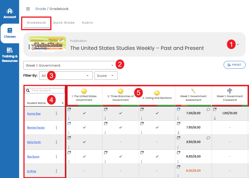
Task: Reset Ray Gunn's United States Government article
Action: pyautogui.click(x=69, y=153)
